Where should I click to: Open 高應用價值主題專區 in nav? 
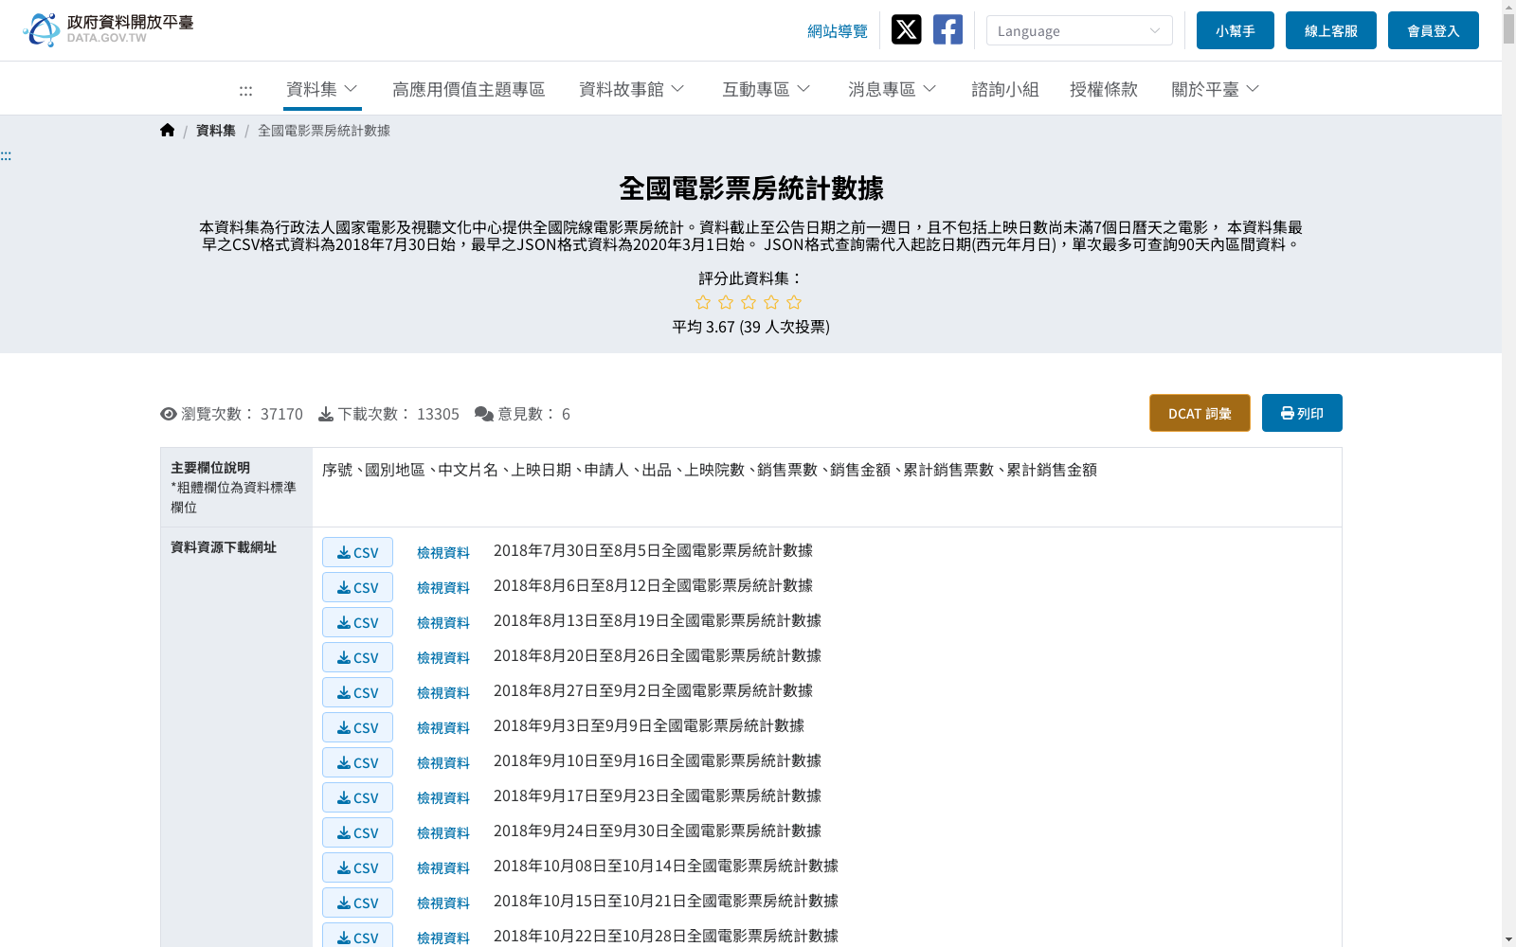[x=468, y=89]
